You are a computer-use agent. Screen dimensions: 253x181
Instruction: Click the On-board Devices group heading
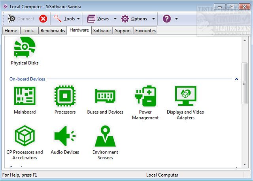[x=27, y=79]
